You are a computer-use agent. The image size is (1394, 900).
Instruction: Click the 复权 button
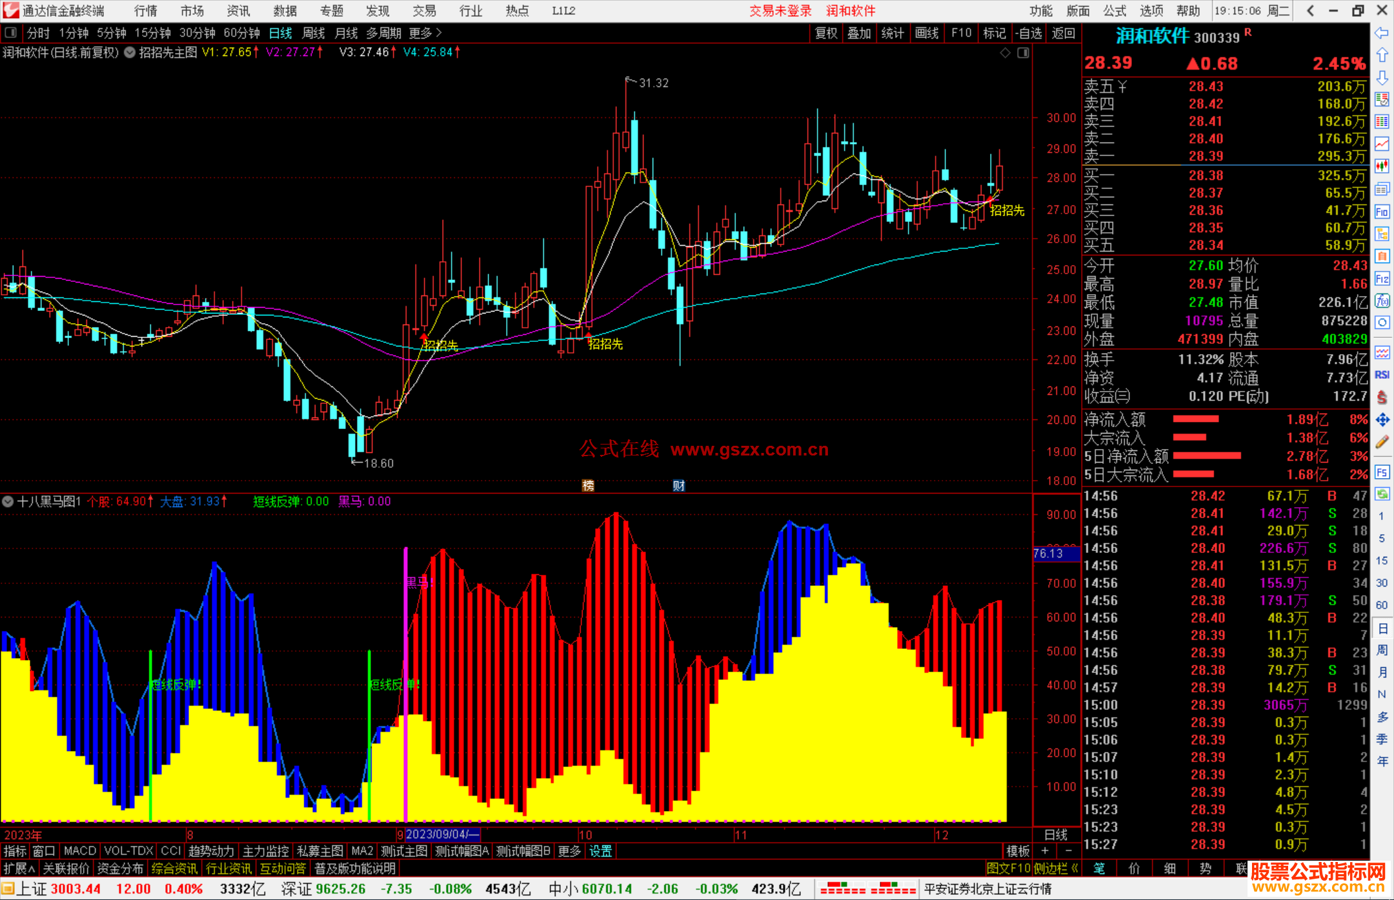[x=826, y=33]
